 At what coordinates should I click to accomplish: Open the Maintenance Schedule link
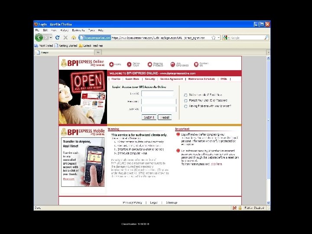201,79
